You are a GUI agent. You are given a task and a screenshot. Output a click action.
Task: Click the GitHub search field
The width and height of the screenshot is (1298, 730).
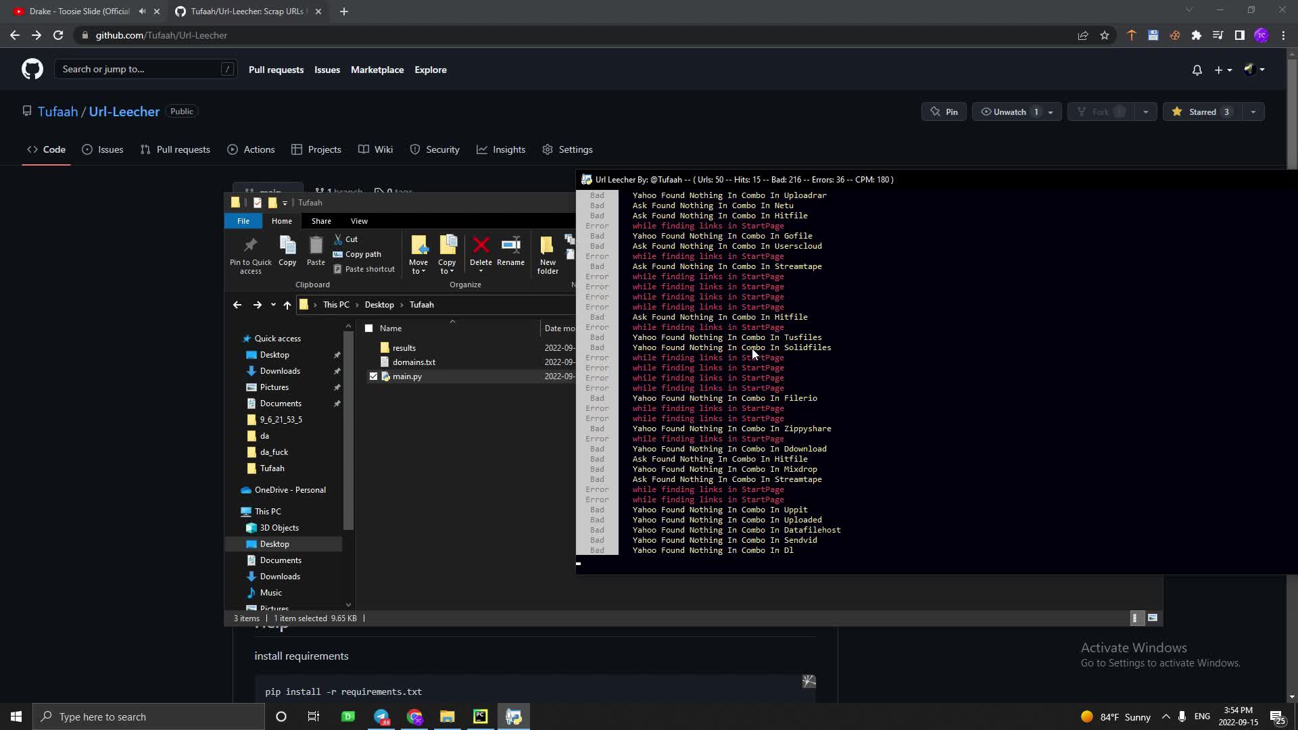pos(145,69)
